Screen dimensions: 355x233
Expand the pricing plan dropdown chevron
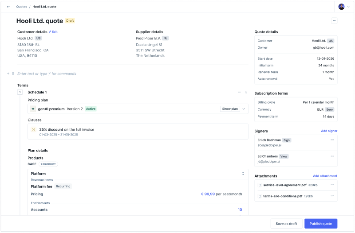tap(244, 109)
